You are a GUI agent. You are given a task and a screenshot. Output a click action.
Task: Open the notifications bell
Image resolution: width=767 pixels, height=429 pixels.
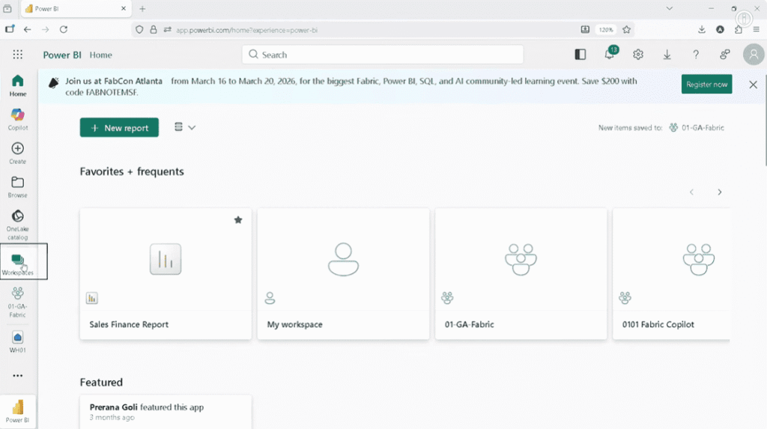click(610, 55)
